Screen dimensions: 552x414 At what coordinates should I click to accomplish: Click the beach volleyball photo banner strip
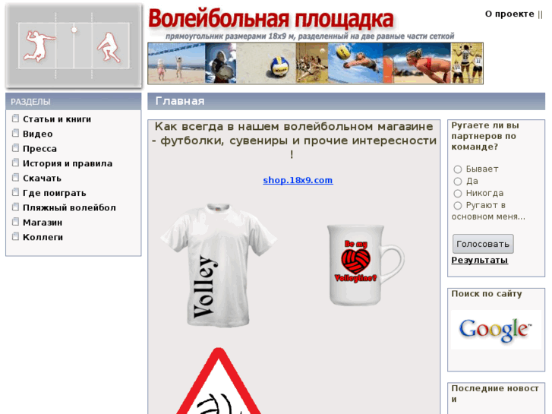tap(315, 63)
